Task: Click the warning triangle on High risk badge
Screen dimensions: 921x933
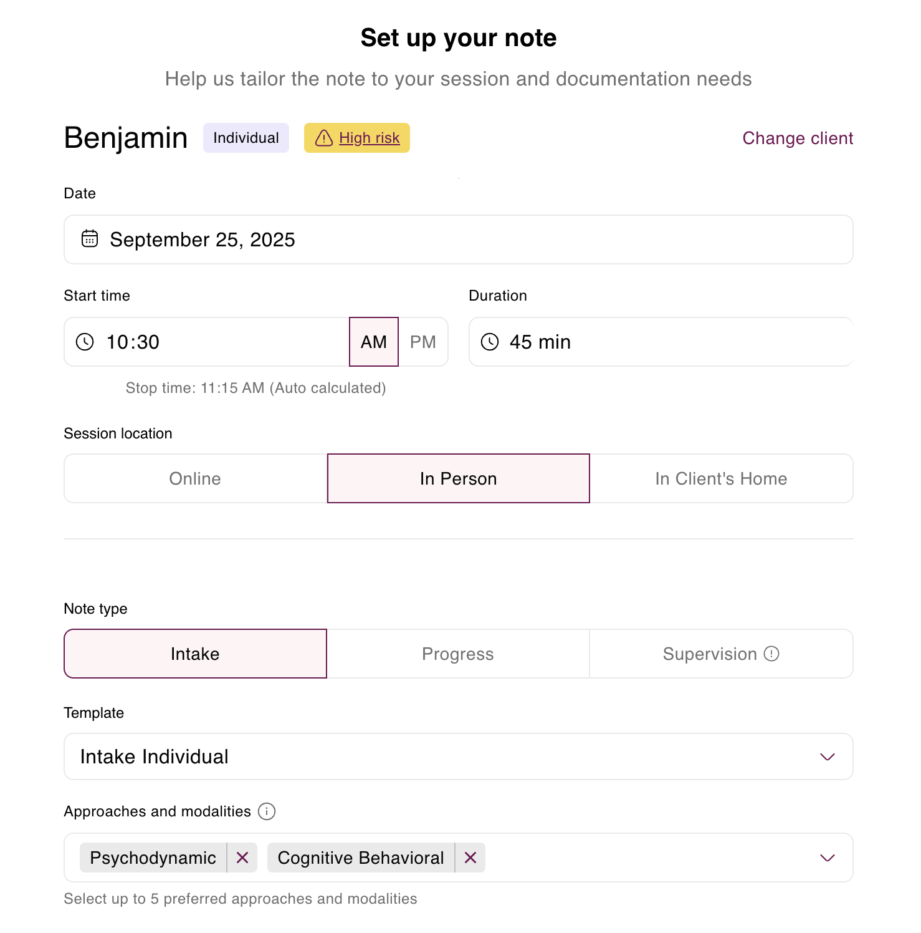Action: click(x=324, y=138)
